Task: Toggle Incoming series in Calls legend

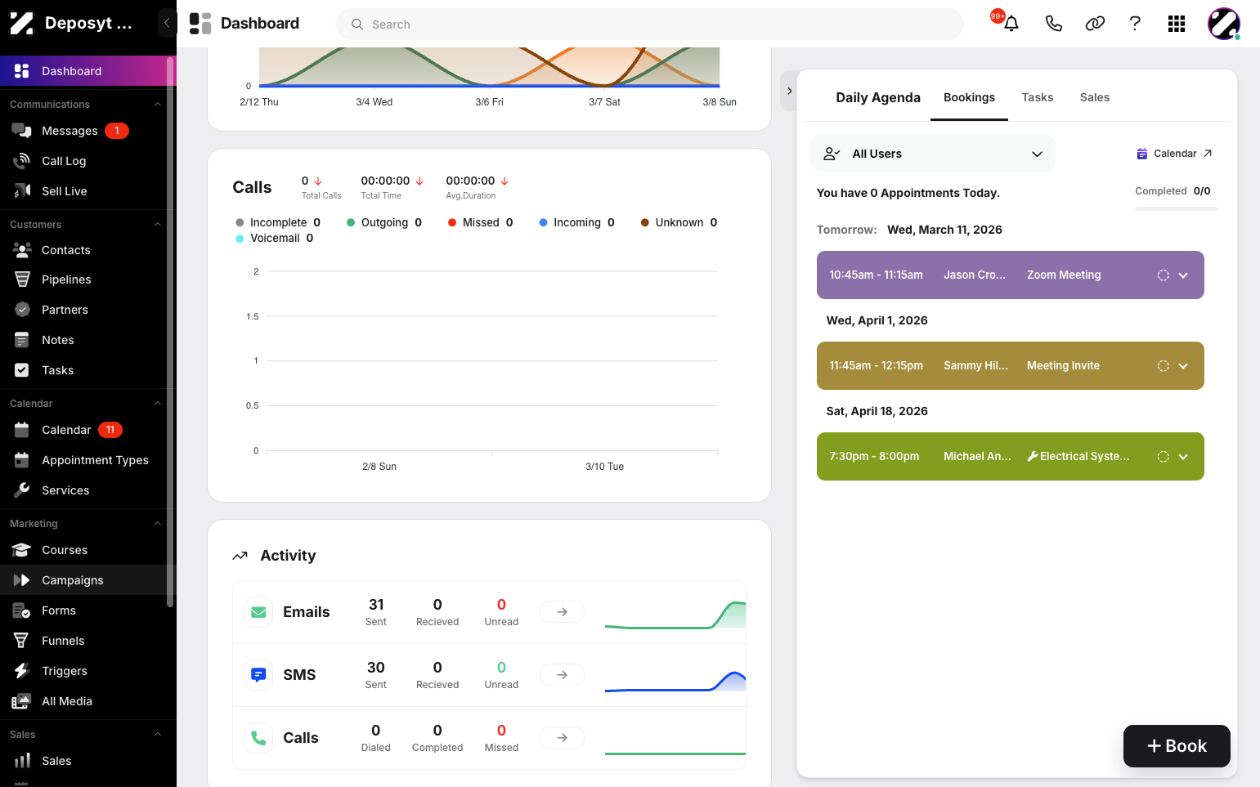Action: pos(576,222)
